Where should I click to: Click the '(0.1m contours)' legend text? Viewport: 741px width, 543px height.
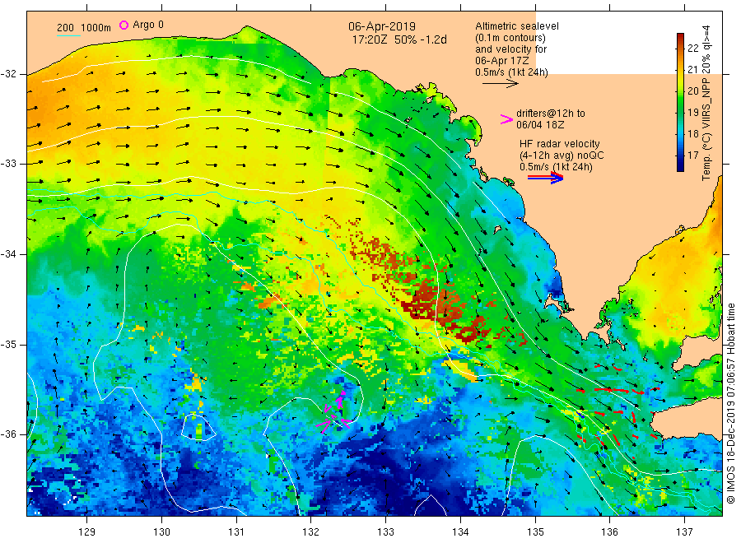coord(510,38)
